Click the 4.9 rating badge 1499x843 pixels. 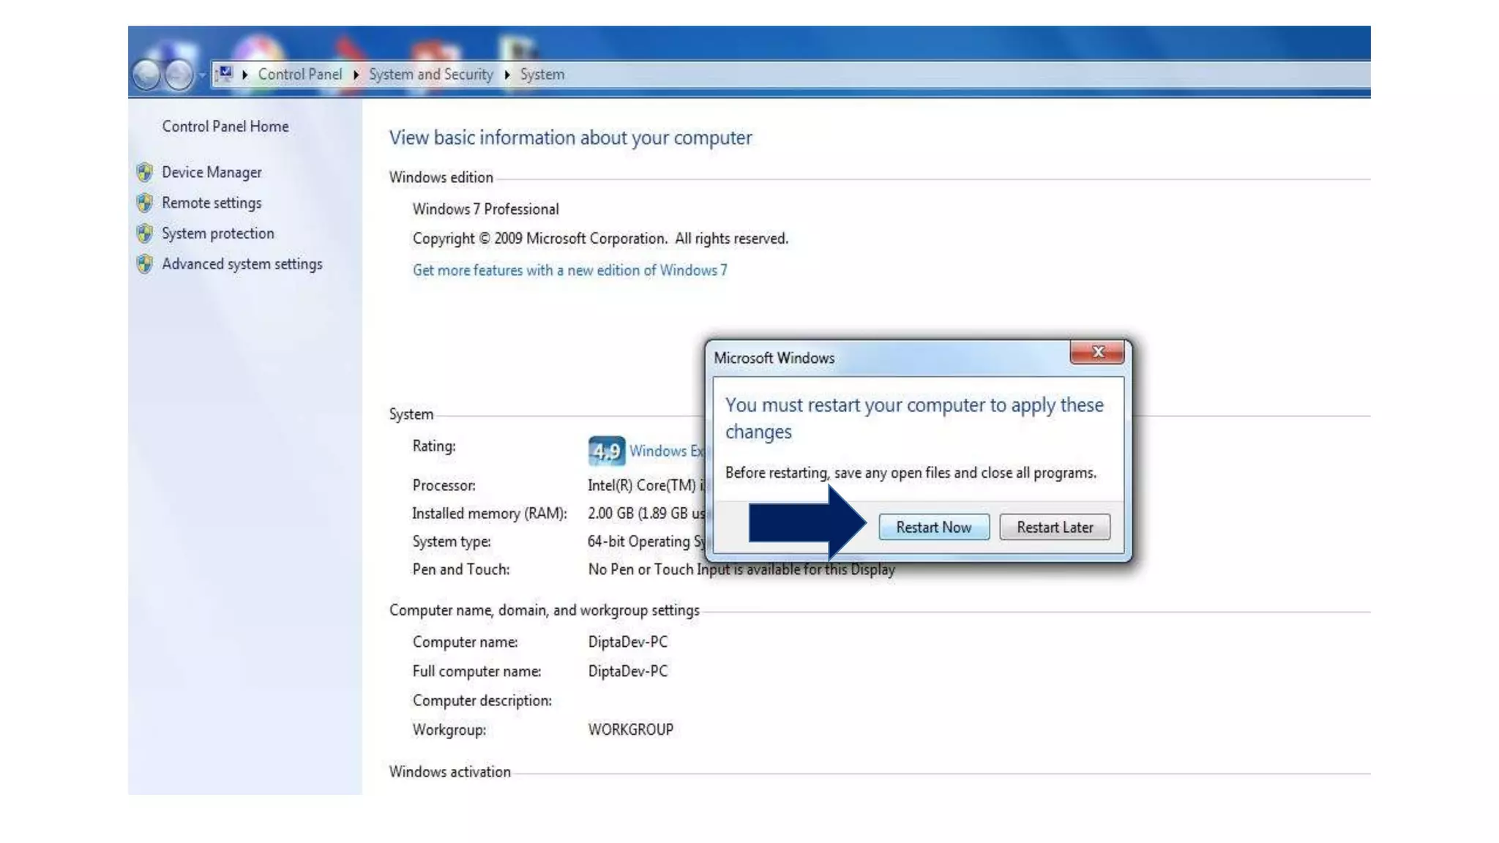606,451
